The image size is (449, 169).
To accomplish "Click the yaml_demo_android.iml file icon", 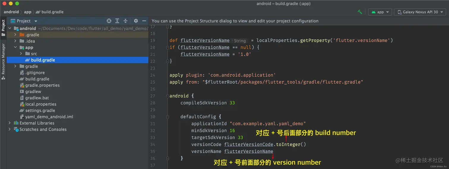I will (22, 117).
